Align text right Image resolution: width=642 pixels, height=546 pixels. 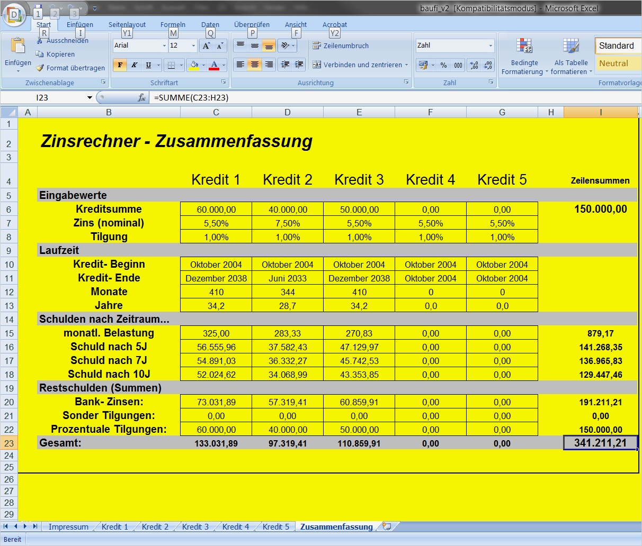pos(269,65)
